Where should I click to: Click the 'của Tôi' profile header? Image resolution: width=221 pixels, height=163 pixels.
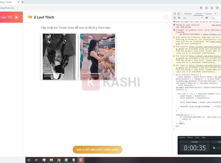tap(6, 17)
